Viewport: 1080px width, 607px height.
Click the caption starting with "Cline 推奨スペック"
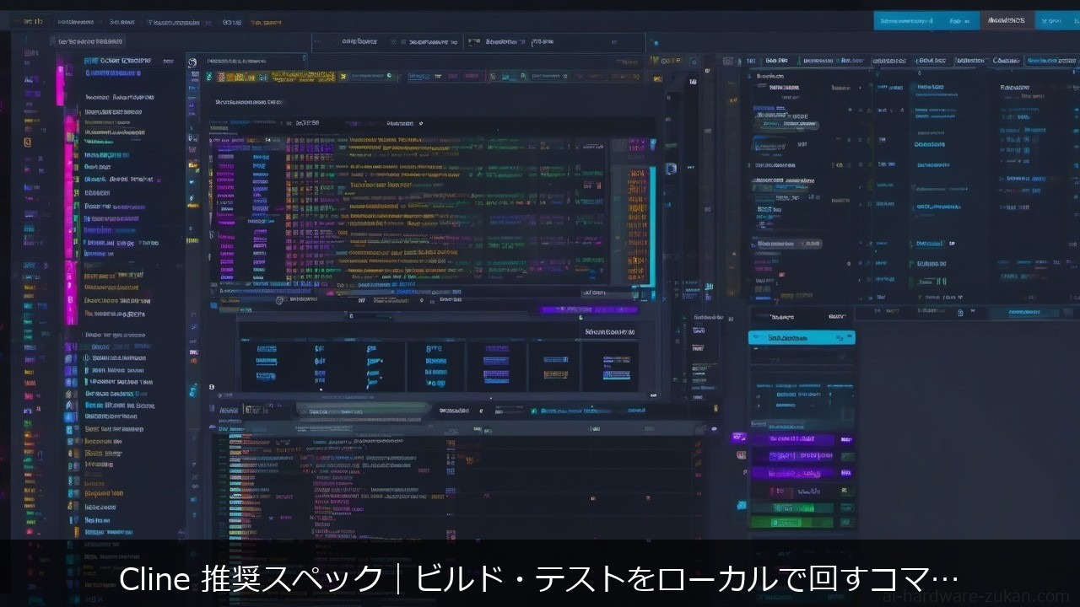click(x=539, y=579)
